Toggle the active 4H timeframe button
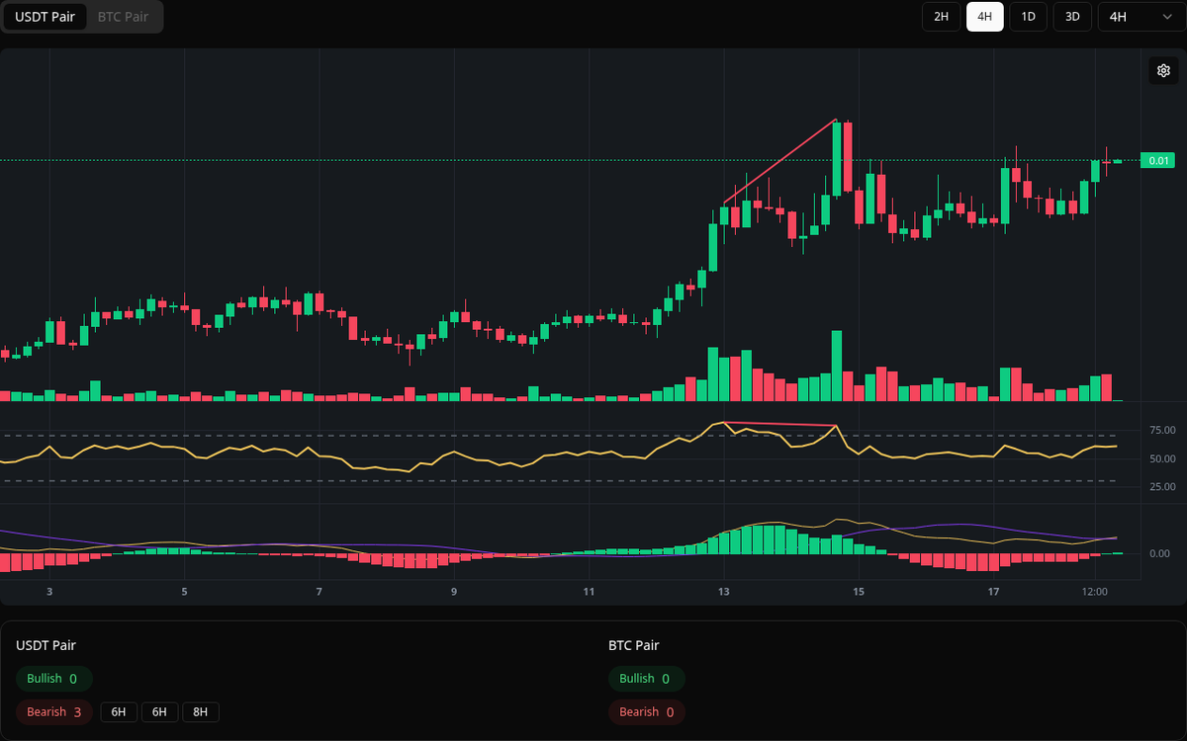The image size is (1187, 741). click(984, 17)
